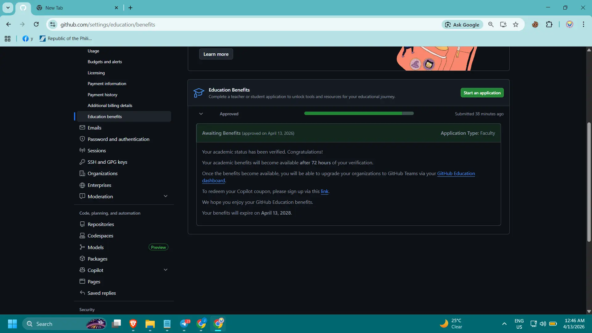The width and height of the screenshot is (592, 333).
Task: Open the Facebook bookmark labeled y
Action: coord(28,39)
